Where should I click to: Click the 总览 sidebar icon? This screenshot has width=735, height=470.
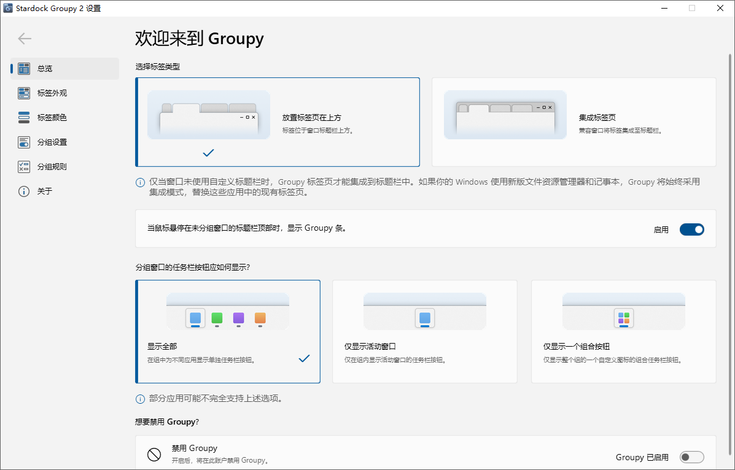tap(24, 69)
